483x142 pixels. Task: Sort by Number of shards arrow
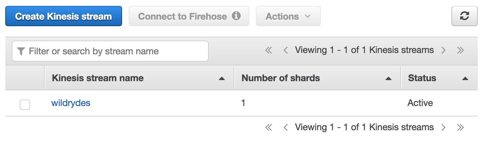(x=388, y=79)
